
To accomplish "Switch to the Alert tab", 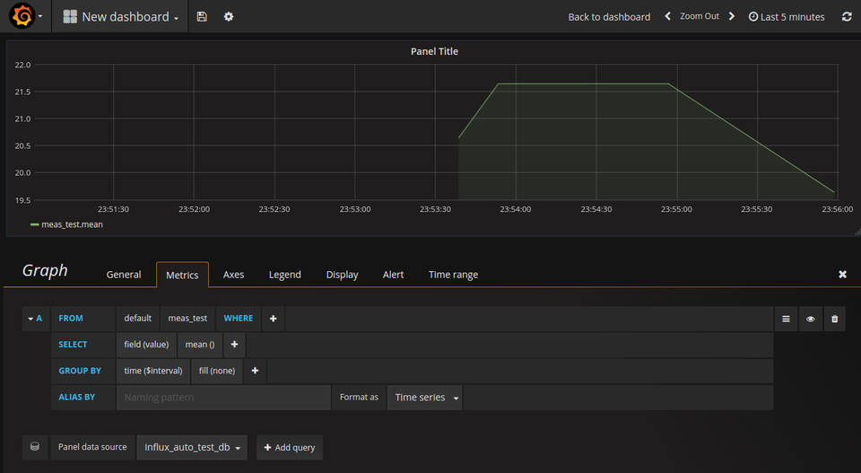I will 393,275.
